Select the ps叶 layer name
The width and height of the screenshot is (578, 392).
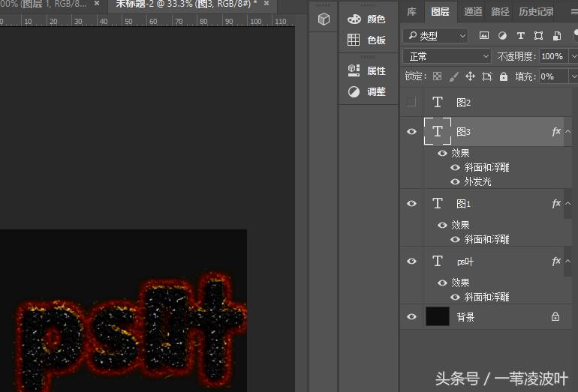pos(465,262)
